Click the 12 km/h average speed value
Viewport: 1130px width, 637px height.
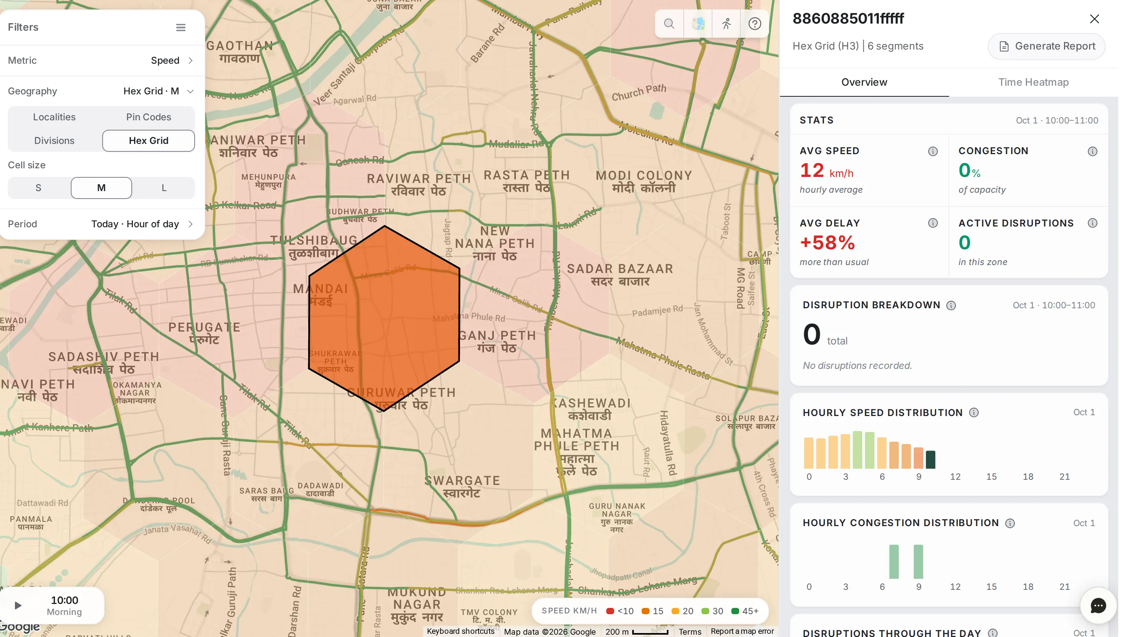click(x=826, y=171)
